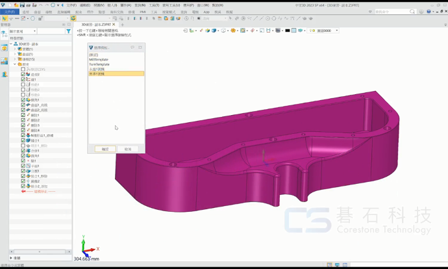
Task: Uncheck the 造型2 feature checkbox
Action: coord(23,75)
